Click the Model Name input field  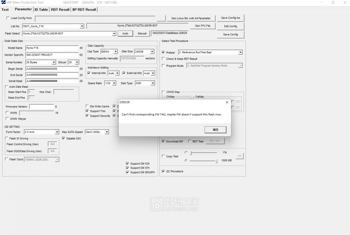coord(52,48)
